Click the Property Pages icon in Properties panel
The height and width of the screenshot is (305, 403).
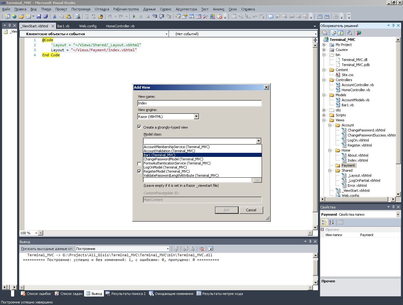[x=340, y=222]
